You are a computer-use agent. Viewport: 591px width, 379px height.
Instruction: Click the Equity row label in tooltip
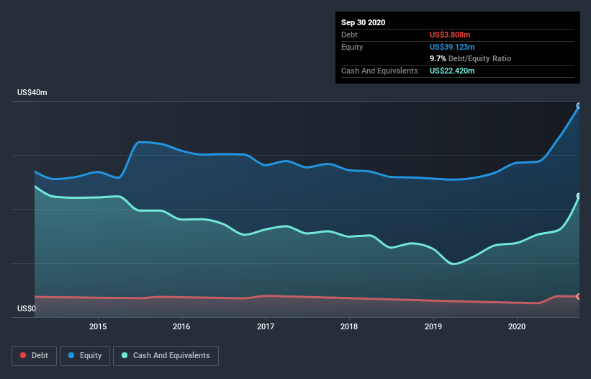[352, 47]
